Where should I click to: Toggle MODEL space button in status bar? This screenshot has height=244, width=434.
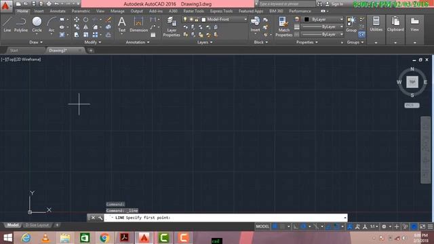[262, 226]
